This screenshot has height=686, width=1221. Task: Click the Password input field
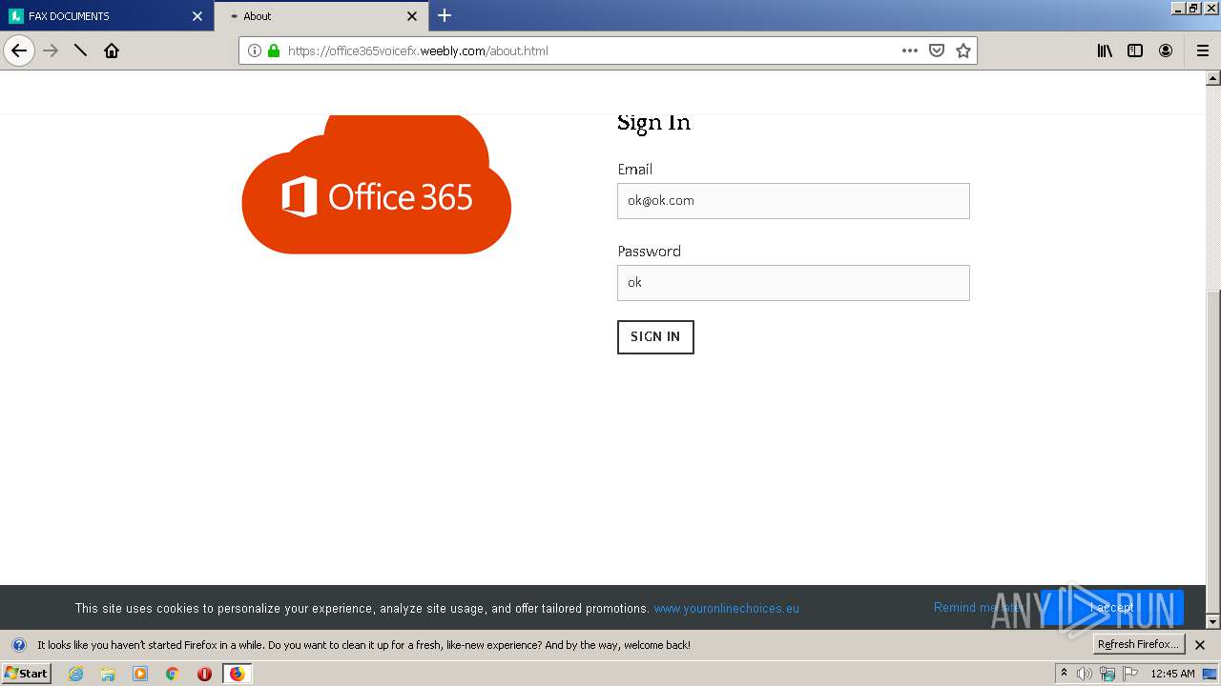[x=794, y=283]
